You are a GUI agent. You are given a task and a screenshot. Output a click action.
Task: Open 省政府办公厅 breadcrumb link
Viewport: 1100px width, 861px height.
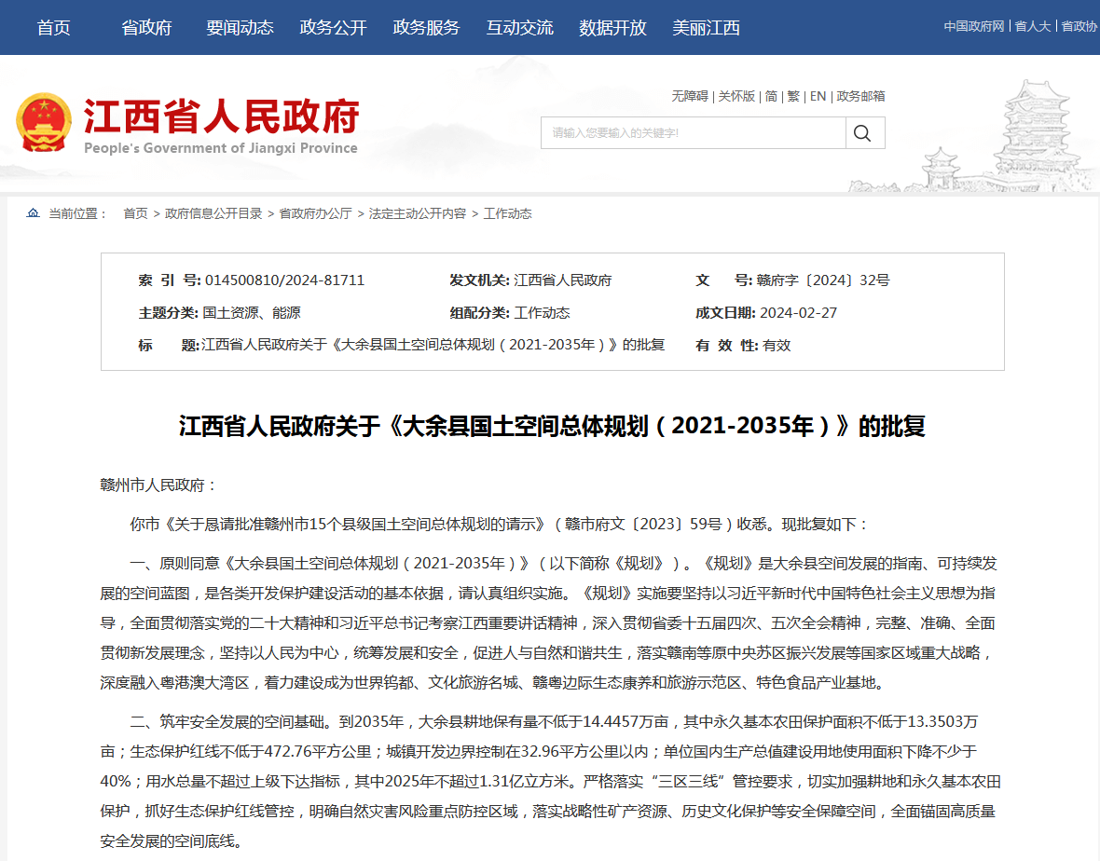(x=315, y=213)
